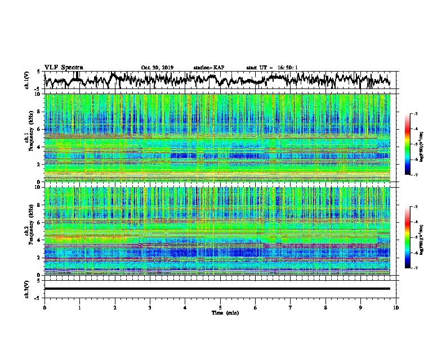Click the "6" frequency tick on ch.1 spectrogram
446x345 pixels.
pos(39,129)
